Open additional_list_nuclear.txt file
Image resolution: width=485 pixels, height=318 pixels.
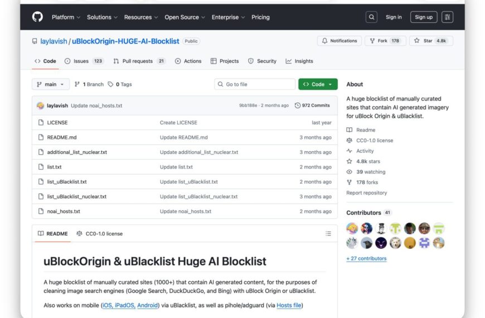tap(77, 152)
